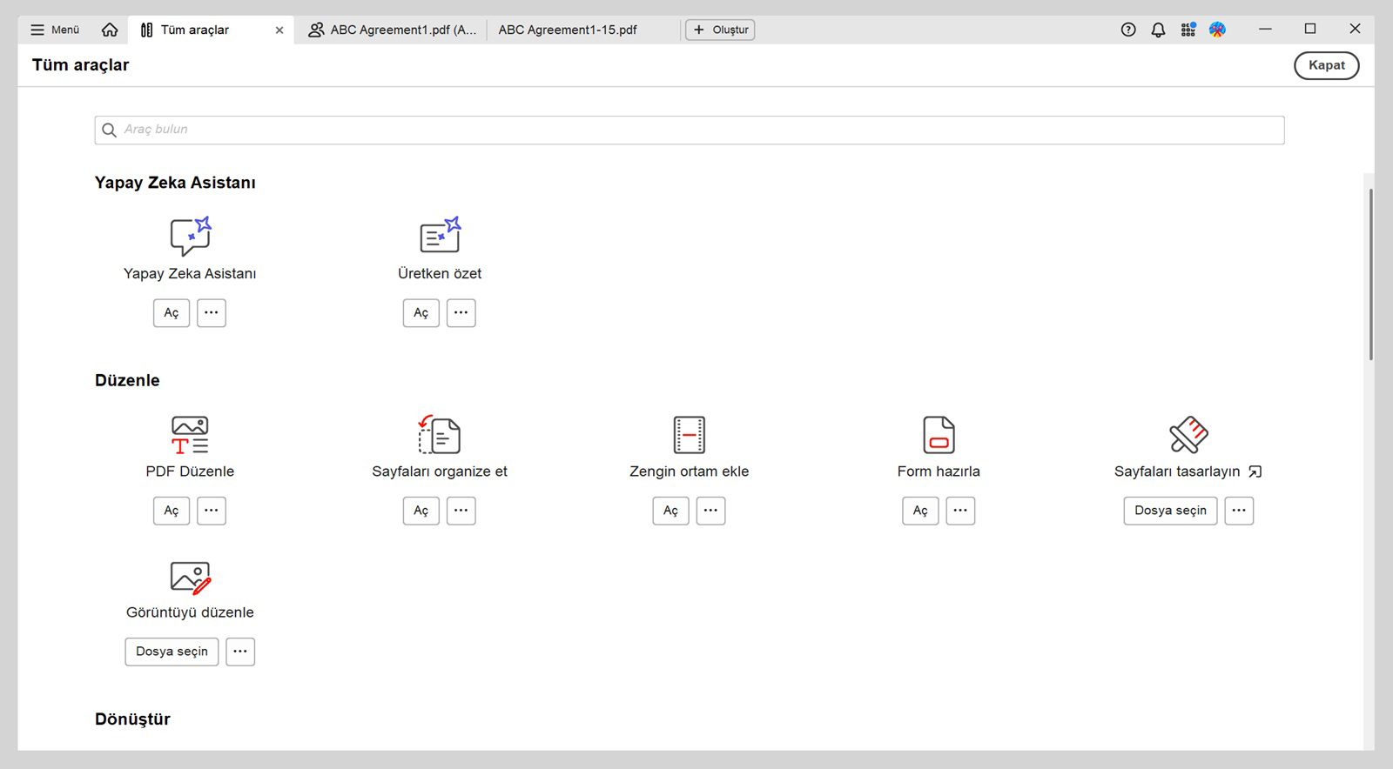Minimize the Acrobat window
Image resolution: width=1393 pixels, height=769 pixels.
[1265, 30]
